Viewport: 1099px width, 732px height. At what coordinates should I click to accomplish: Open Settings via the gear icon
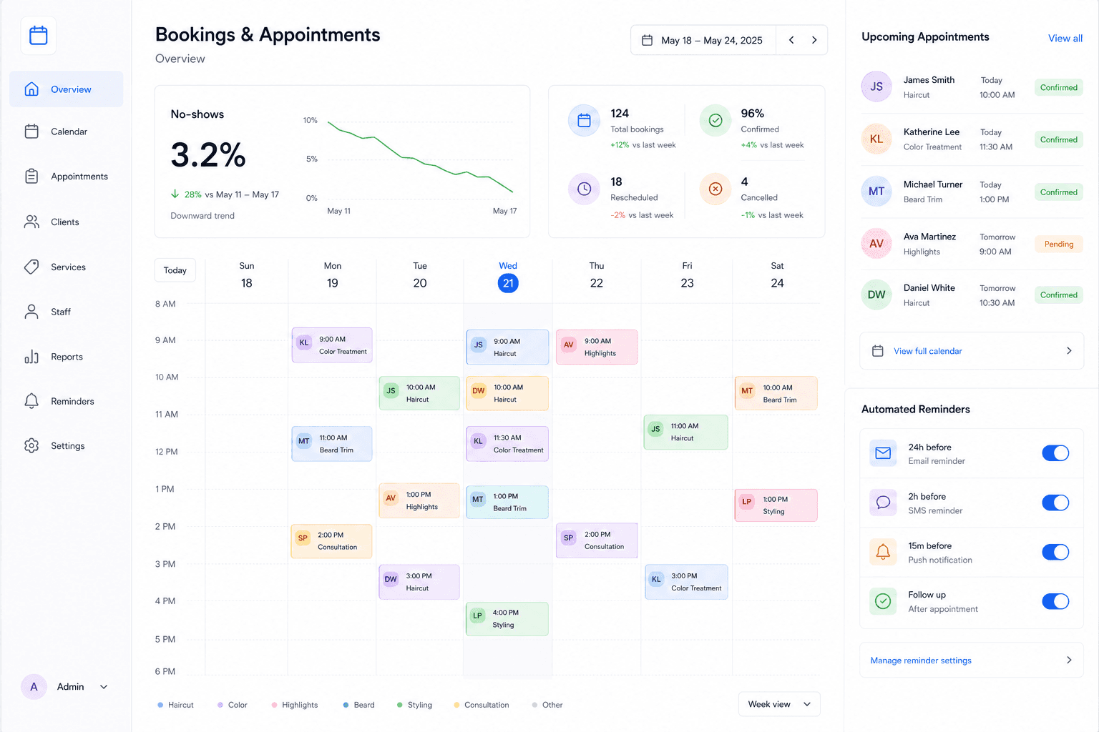[31, 445]
